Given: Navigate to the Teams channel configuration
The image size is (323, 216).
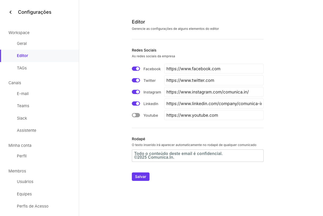Looking at the screenshot, I should click(x=23, y=106).
